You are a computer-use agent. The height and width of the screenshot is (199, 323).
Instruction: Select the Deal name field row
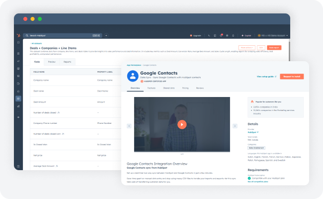[76, 91]
